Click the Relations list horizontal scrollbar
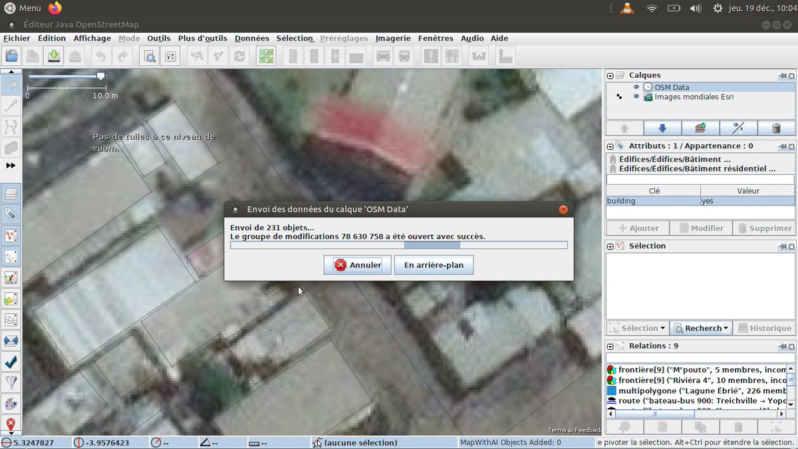798x449 pixels. 696,414
